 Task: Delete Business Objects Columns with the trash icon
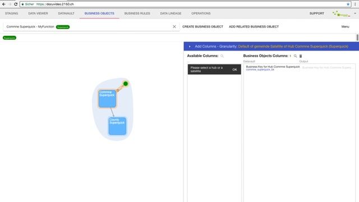(x=301, y=56)
